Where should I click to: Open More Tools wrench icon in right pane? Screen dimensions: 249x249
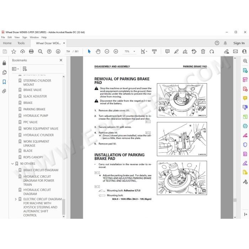[245, 182]
